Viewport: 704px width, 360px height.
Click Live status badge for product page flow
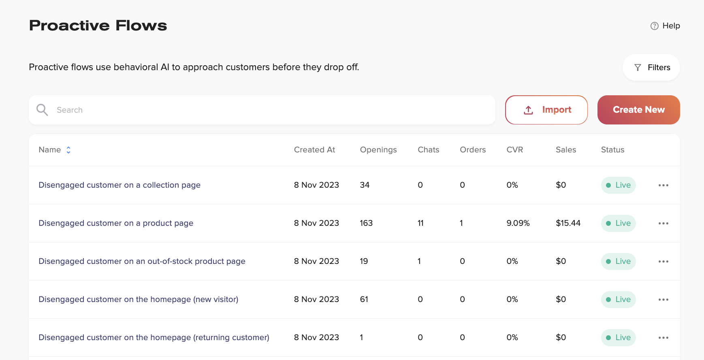[618, 223]
